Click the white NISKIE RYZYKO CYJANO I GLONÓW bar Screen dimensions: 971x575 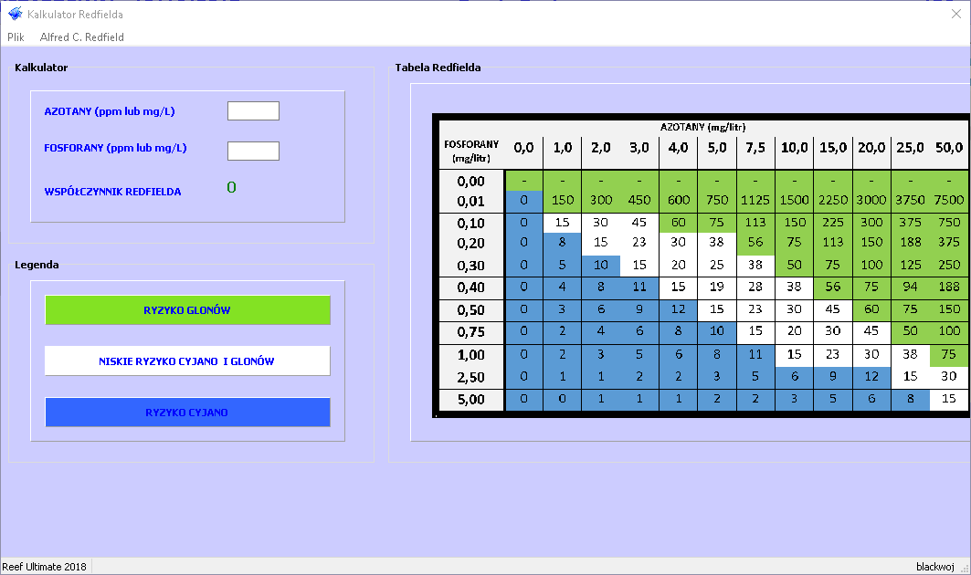(187, 361)
